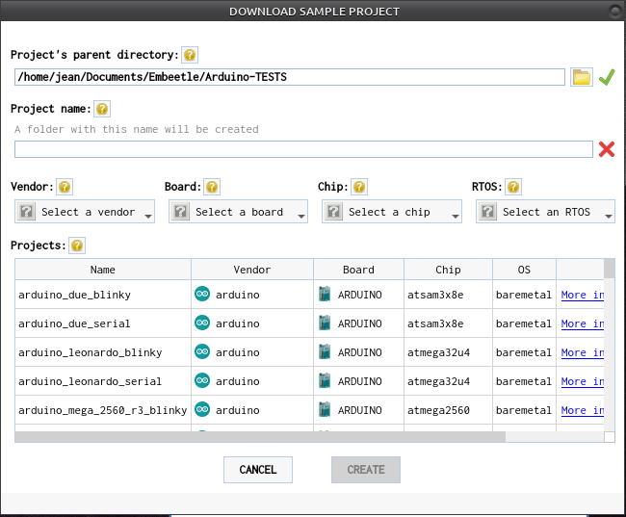Click the green checkmark beside directory field

(607, 77)
